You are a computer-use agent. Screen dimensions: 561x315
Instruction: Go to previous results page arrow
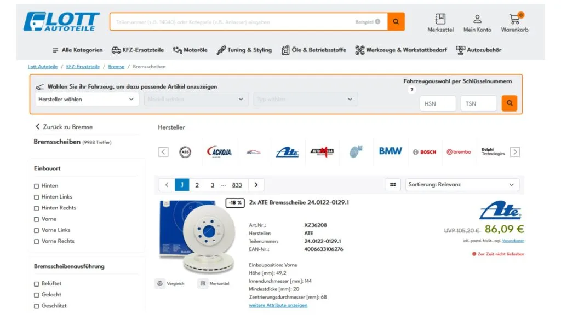click(x=167, y=185)
